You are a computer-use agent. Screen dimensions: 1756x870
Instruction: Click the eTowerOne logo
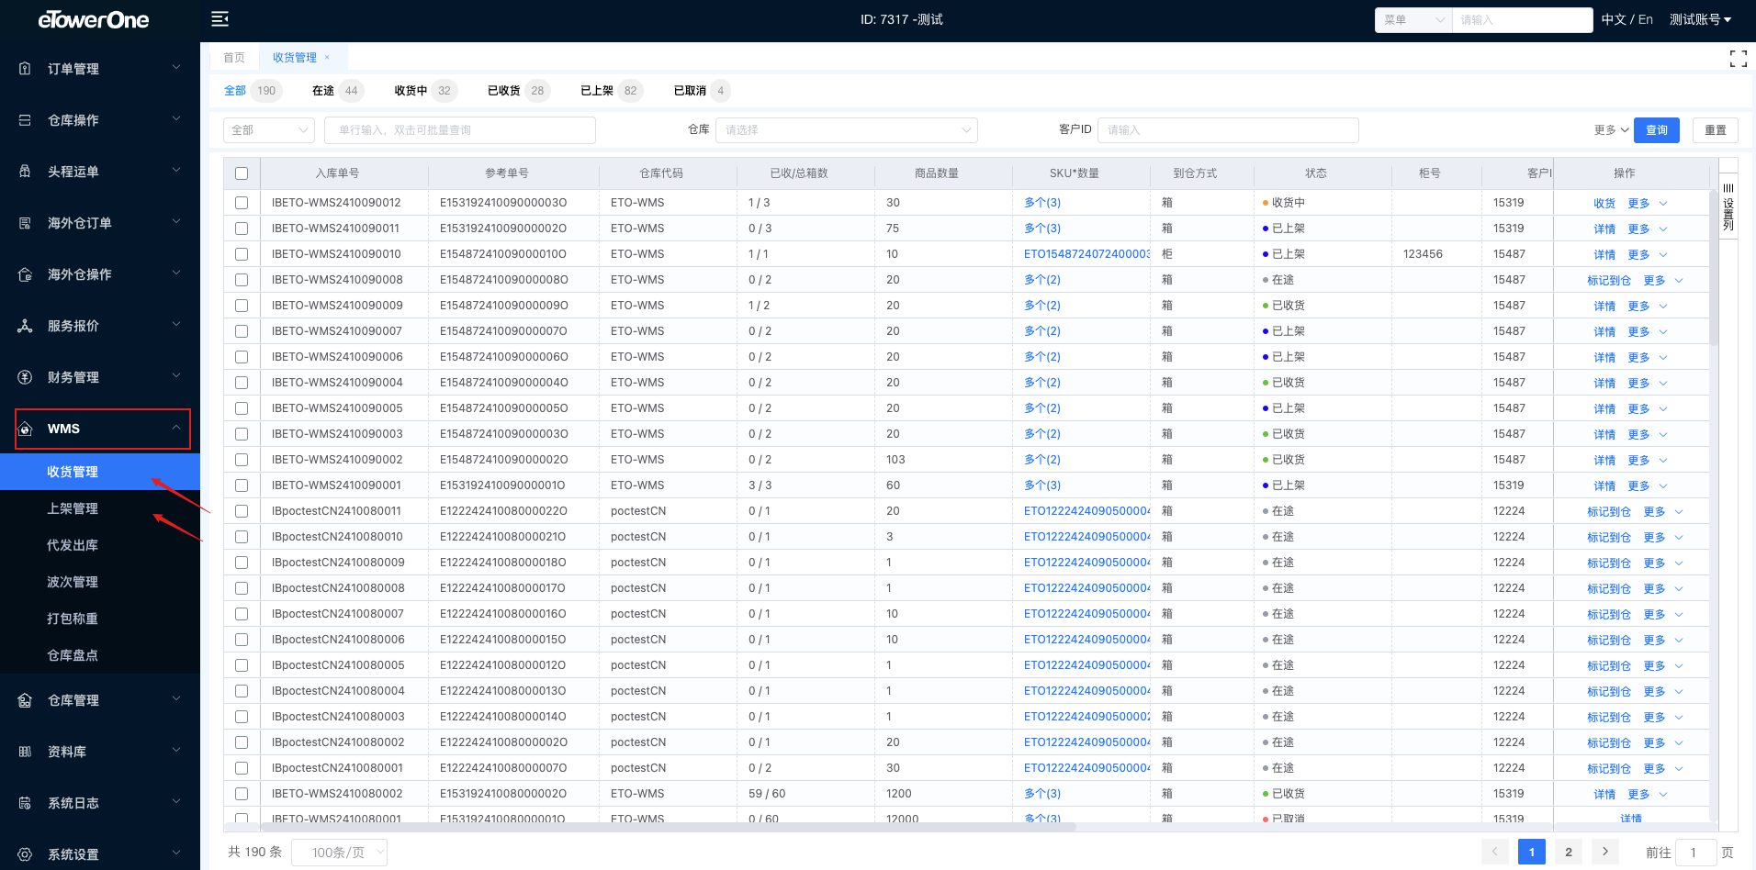coord(93,19)
